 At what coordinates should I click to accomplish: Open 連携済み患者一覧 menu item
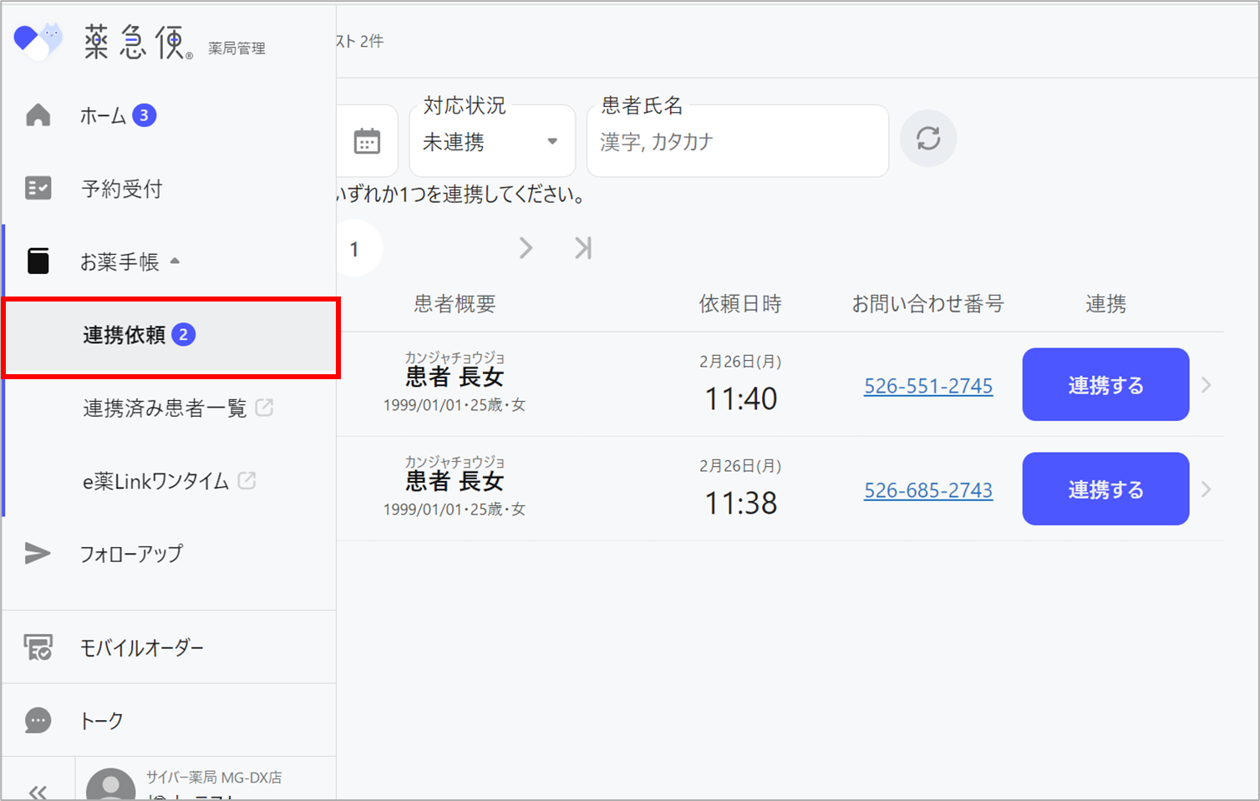pyautogui.click(x=165, y=408)
